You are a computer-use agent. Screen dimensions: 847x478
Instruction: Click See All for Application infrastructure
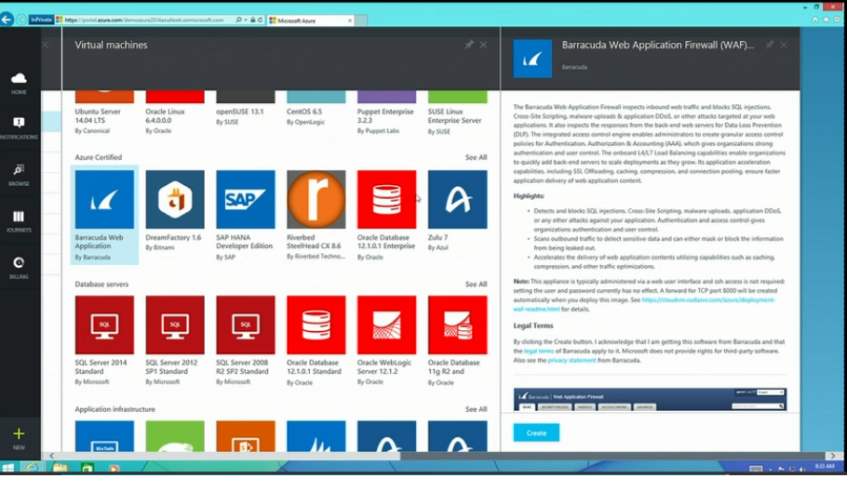click(x=476, y=409)
